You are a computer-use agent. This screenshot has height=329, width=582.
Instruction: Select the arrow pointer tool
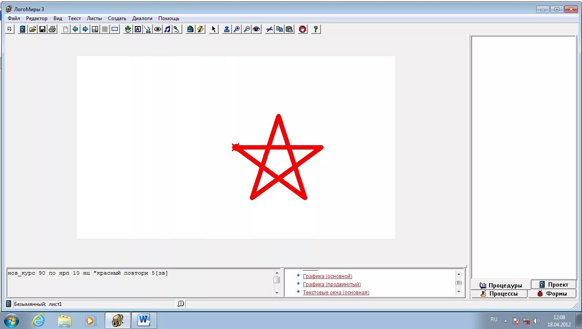click(214, 29)
